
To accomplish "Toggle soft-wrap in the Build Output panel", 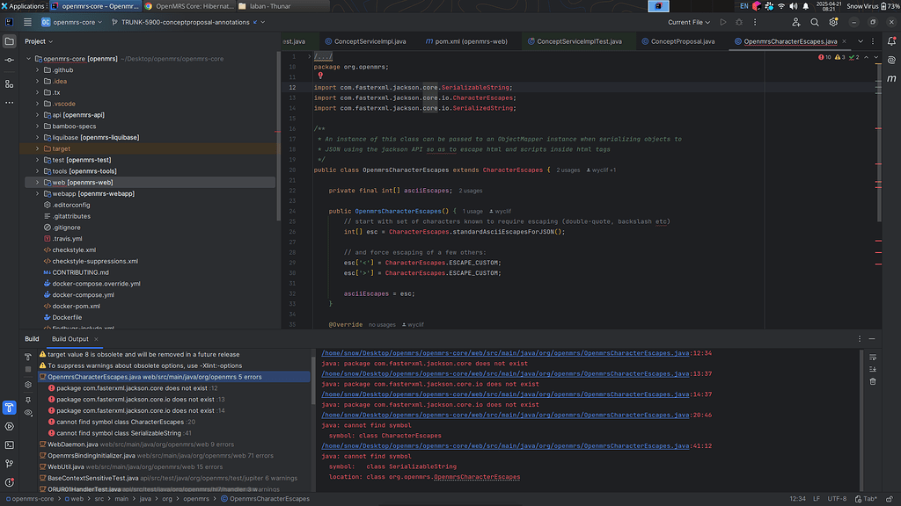I will click(x=873, y=357).
